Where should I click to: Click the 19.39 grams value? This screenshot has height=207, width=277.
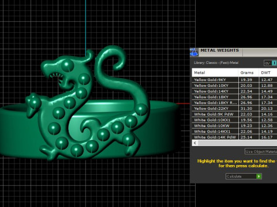(246, 80)
